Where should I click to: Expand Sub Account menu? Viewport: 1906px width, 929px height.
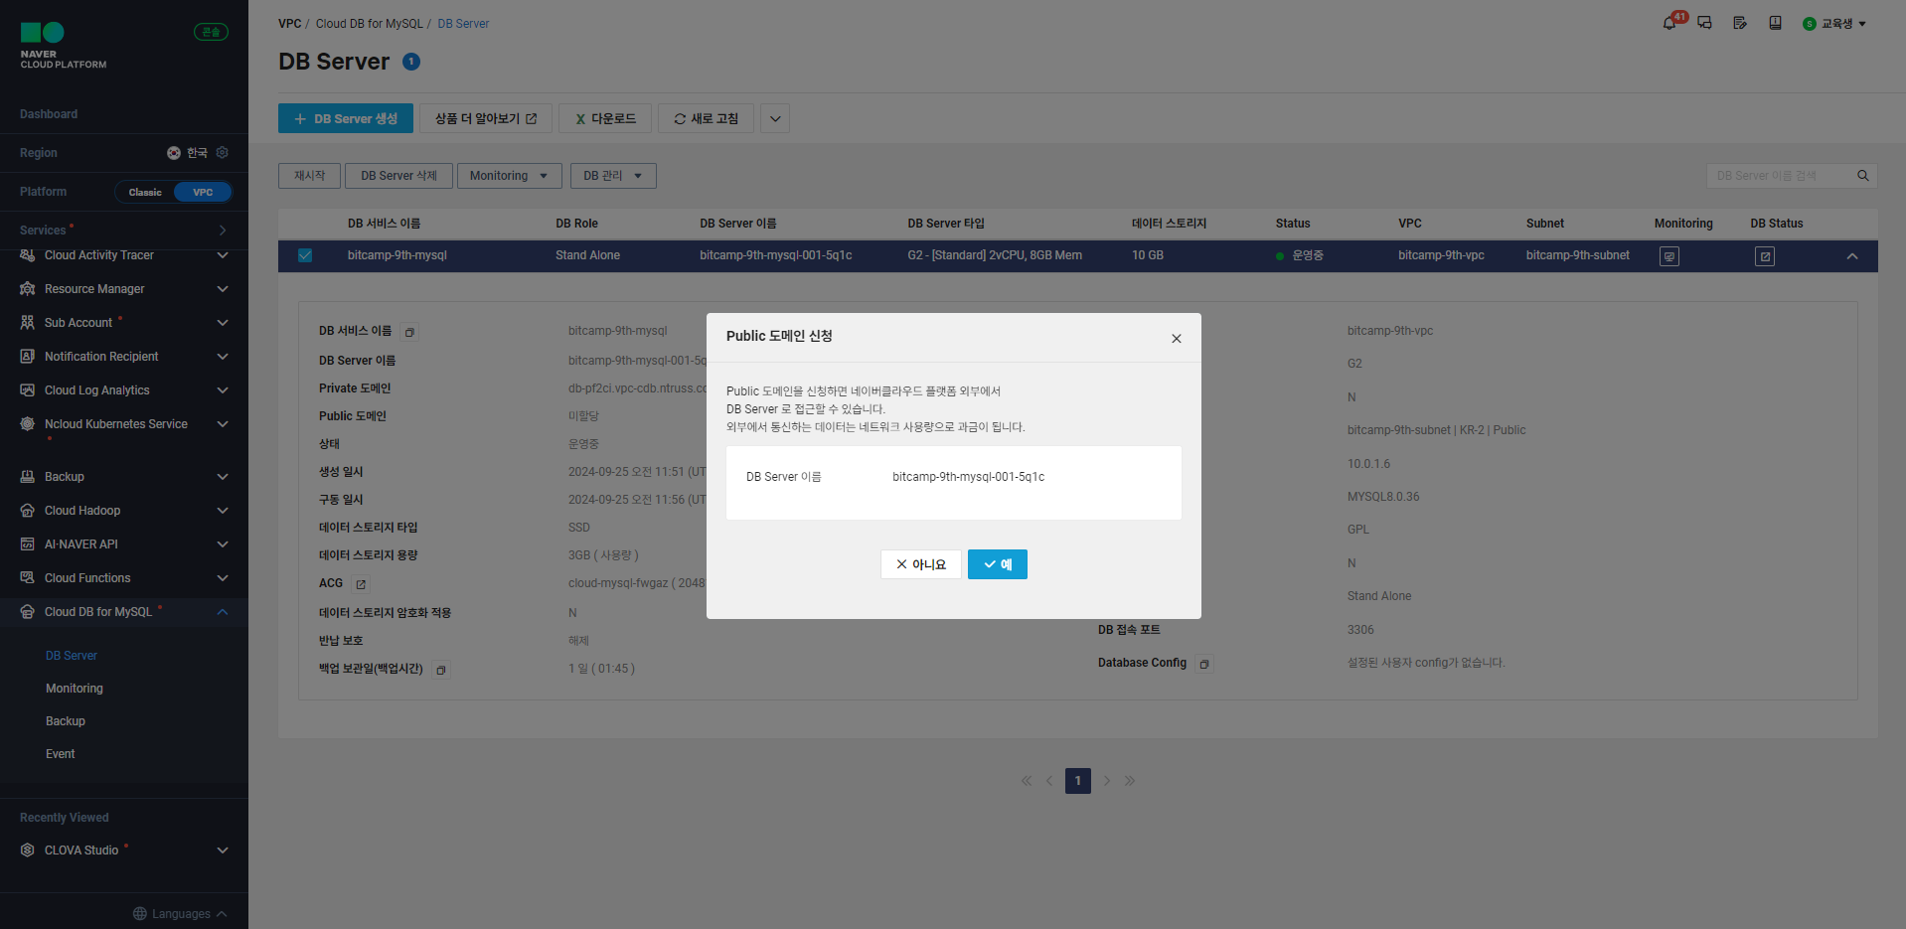223,323
